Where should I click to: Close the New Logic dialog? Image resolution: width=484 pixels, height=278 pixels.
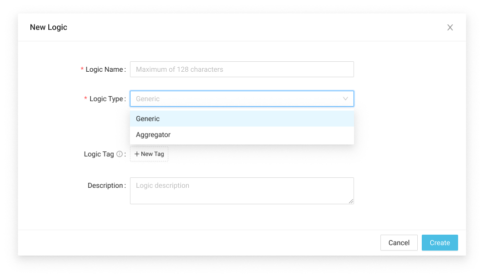[x=450, y=27]
